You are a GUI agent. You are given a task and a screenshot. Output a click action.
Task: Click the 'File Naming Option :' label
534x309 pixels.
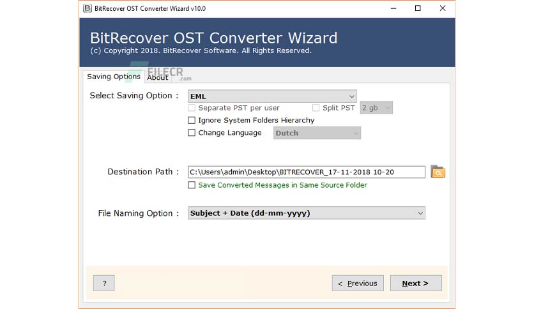point(138,213)
